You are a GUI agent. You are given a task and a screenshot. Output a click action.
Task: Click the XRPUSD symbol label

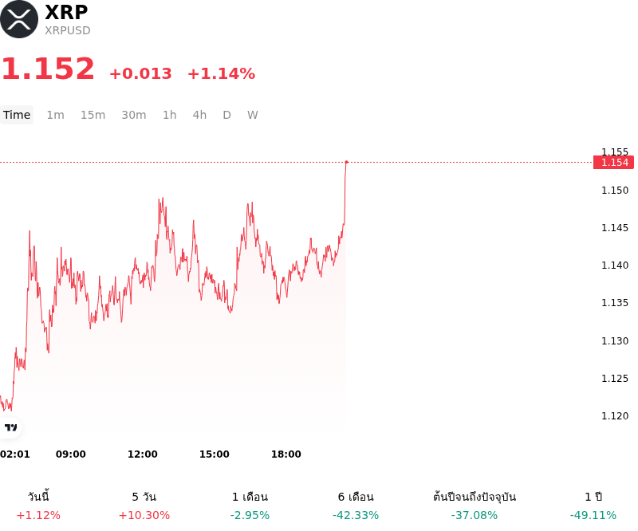pyautogui.click(x=68, y=30)
